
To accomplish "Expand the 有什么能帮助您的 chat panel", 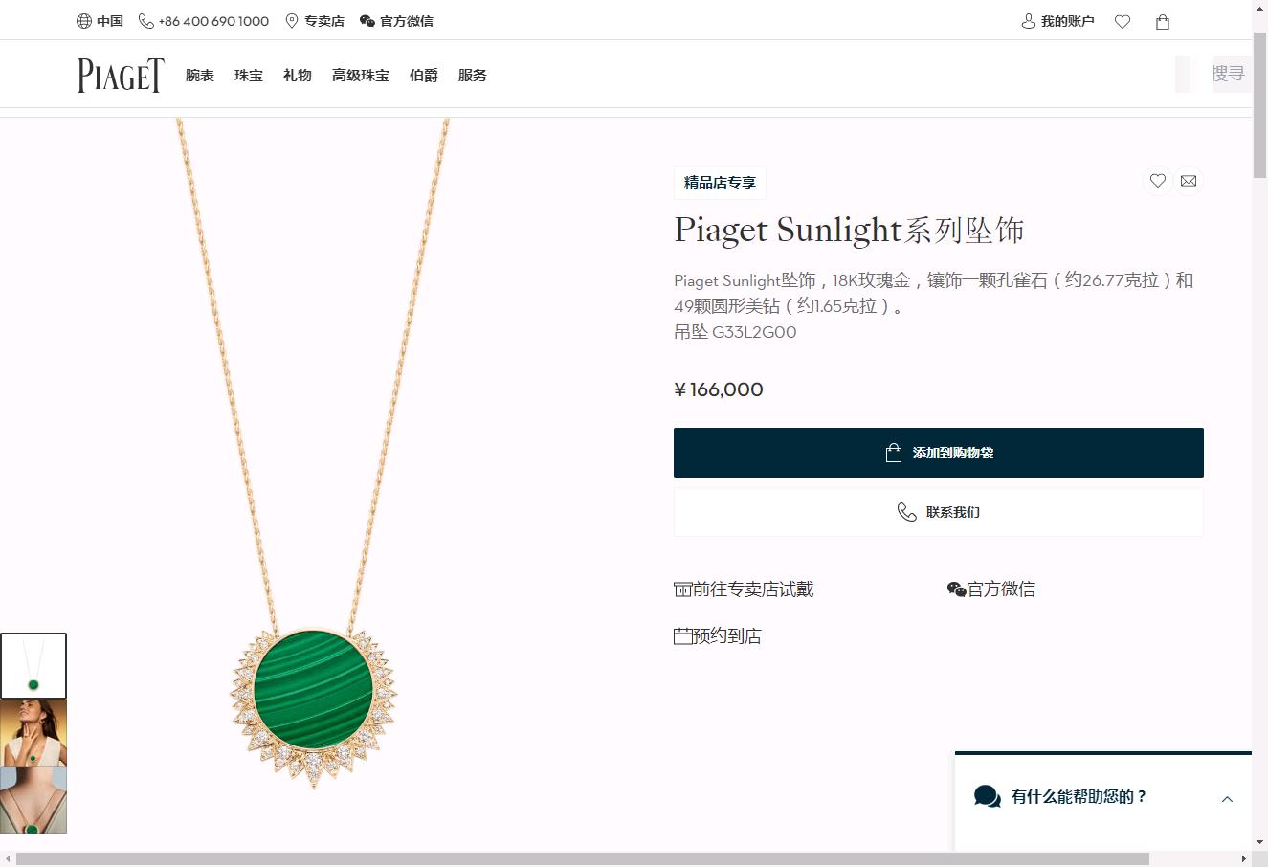I will click(1102, 797).
